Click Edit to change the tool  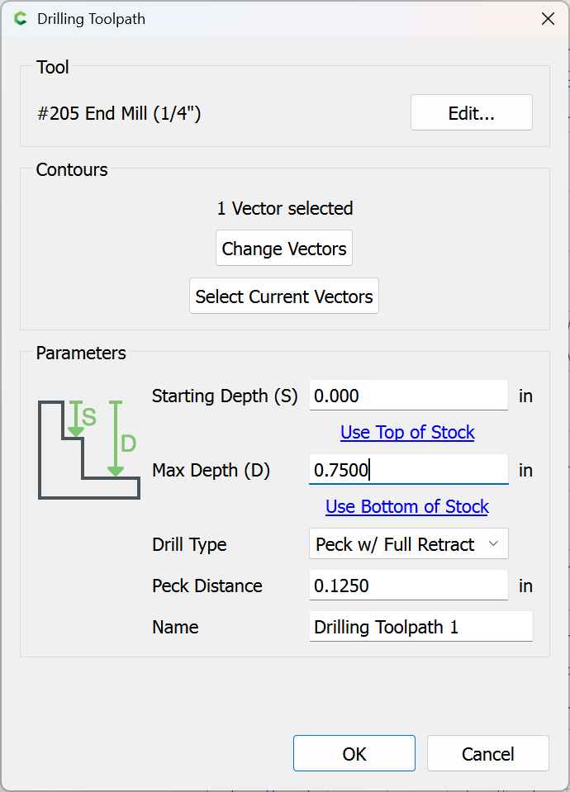(x=471, y=113)
